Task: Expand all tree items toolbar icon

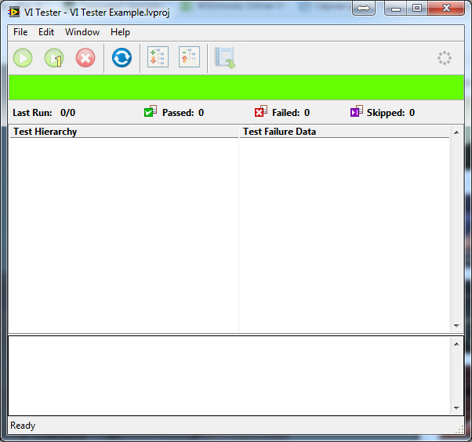Action: (x=158, y=57)
